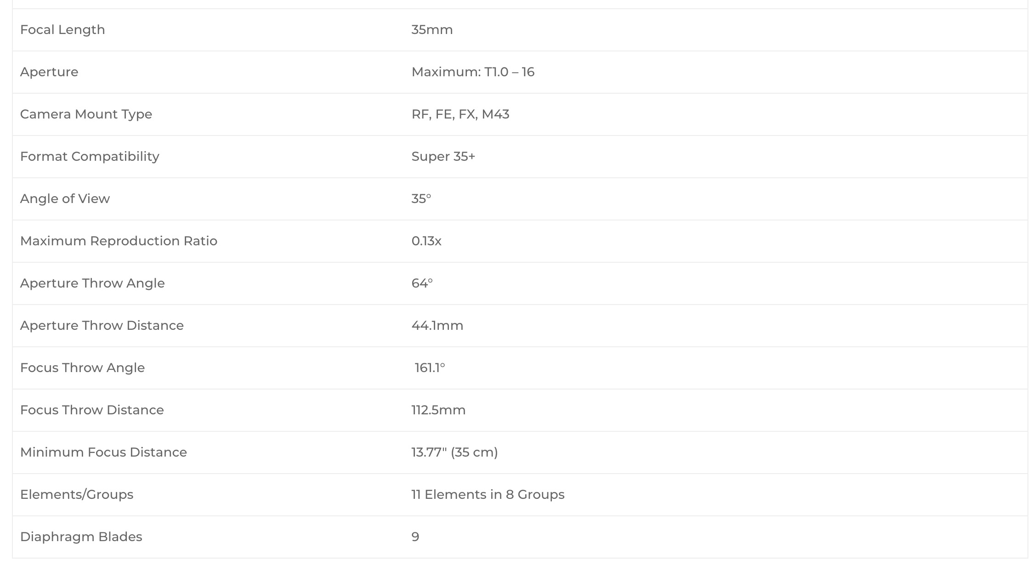Click the 112.5mm focus throw distance value
This screenshot has height=565, width=1033.
(x=438, y=410)
